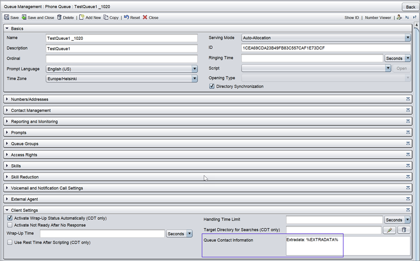This screenshot has width=420, height=261.
Task: Click the Reset toolbar icon
Action: click(x=126, y=18)
